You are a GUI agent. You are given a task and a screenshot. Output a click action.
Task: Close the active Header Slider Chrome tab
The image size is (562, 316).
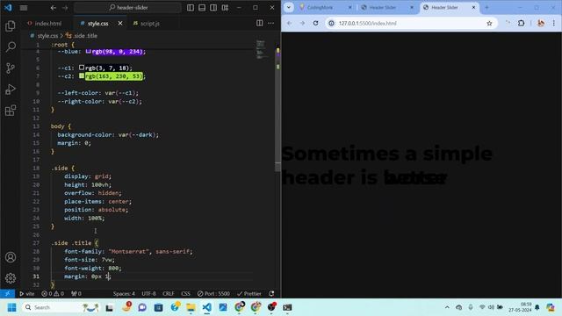click(x=473, y=7)
